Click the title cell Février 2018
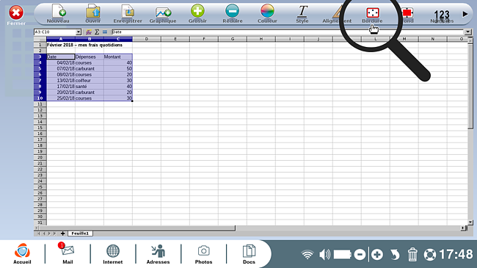 tap(84, 45)
